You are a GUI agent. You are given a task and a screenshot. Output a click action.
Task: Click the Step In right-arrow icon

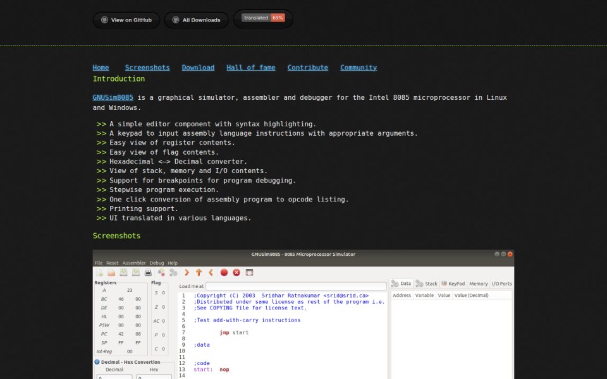pos(187,273)
